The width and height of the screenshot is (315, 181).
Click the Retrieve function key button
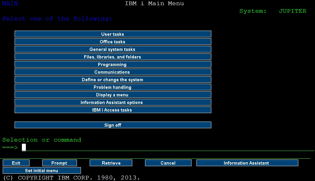[111, 163]
